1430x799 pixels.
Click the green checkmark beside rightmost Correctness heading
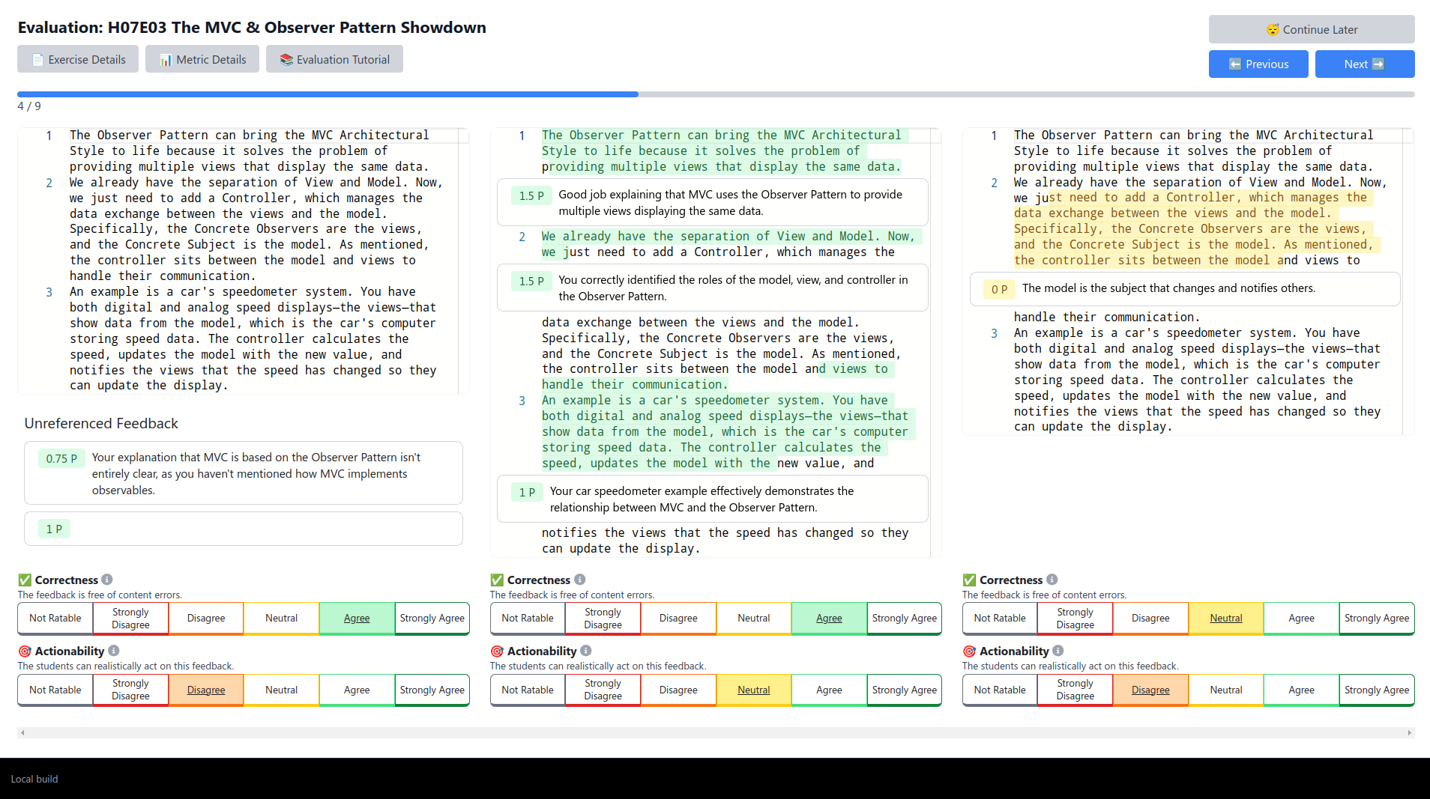(x=969, y=579)
